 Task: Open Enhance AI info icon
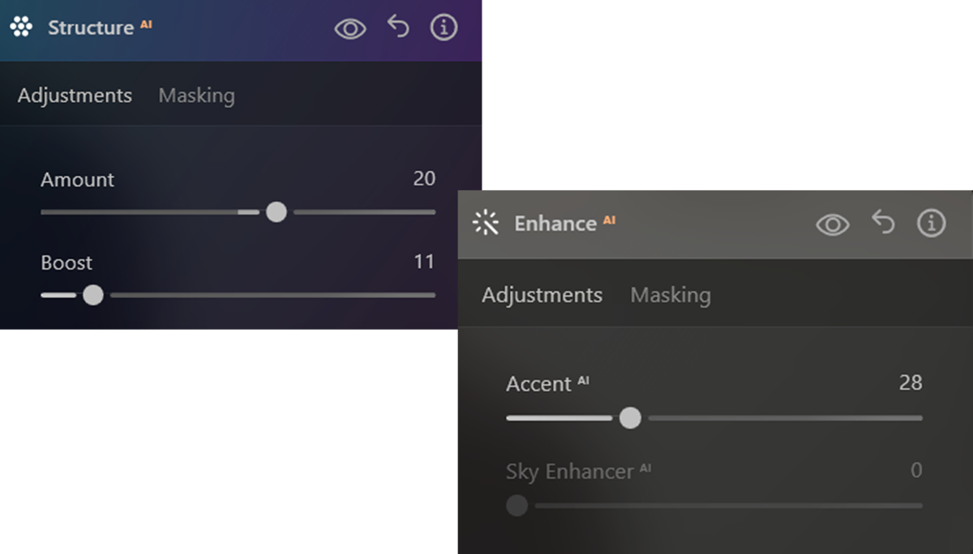pos(931,223)
